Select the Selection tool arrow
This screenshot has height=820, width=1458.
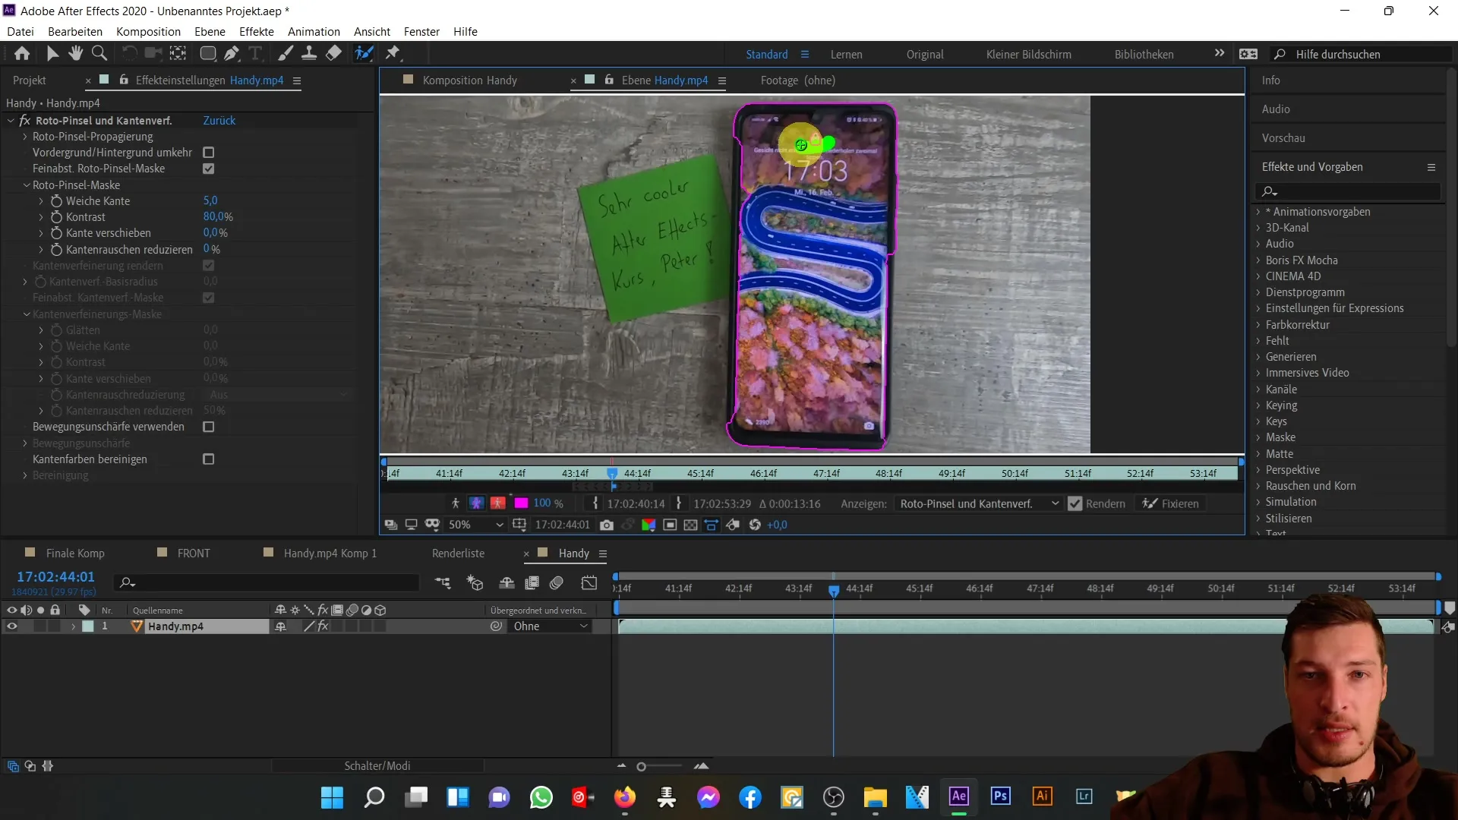[x=52, y=54]
